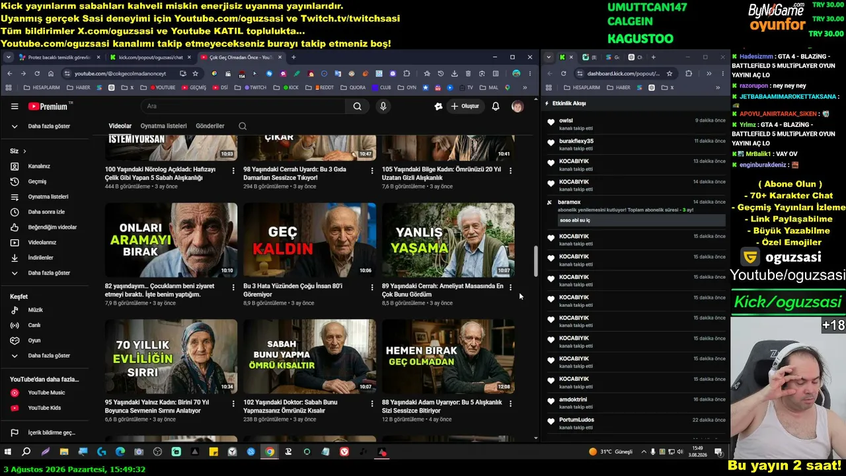Image resolution: width=846 pixels, height=476 pixels.
Task: Open the owlsl follower entry in Etkinlik Akışı
Action: coord(635,124)
